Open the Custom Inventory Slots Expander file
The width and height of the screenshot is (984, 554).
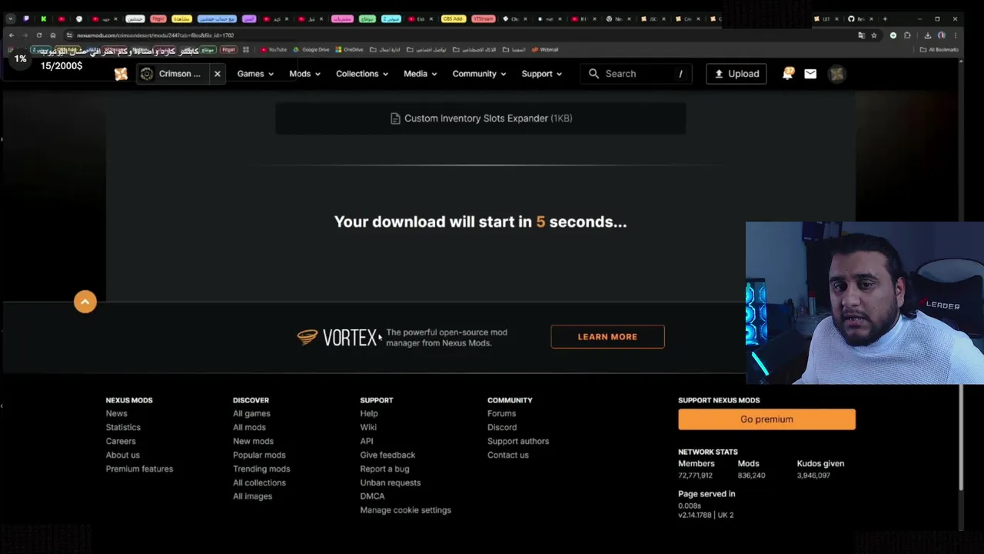(x=480, y=118)
